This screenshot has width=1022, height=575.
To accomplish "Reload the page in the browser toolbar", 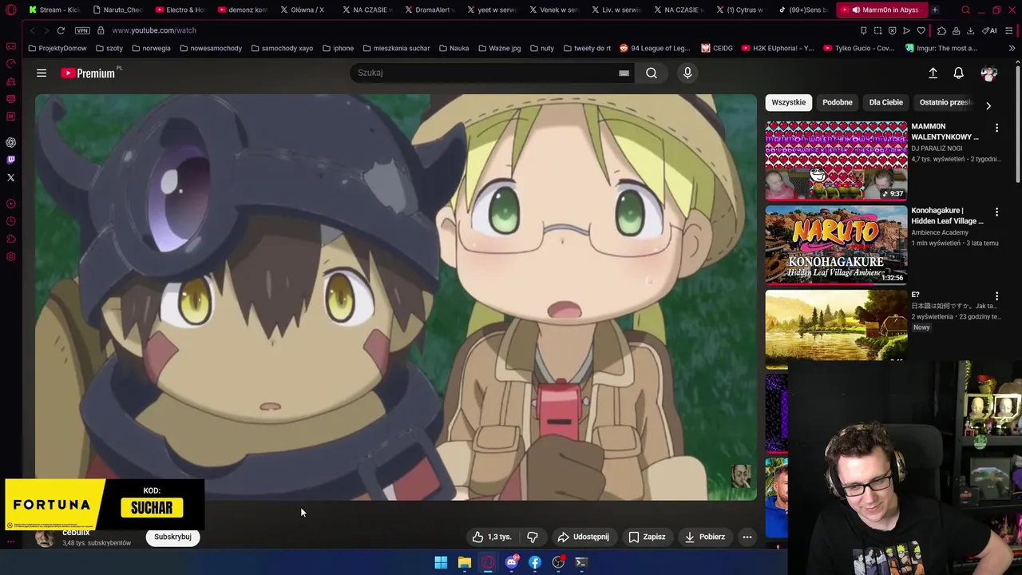I will pos(61,30).
